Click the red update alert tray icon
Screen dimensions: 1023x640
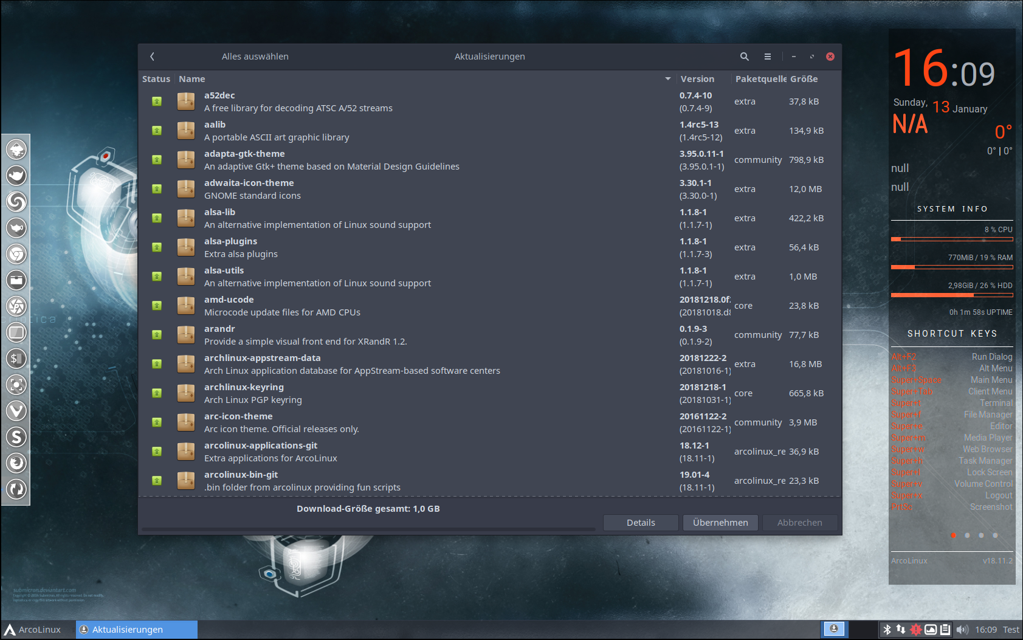(915, 630)
